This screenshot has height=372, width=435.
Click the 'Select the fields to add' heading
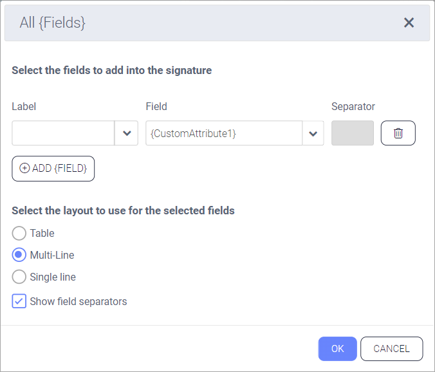(x=111, y=70)
